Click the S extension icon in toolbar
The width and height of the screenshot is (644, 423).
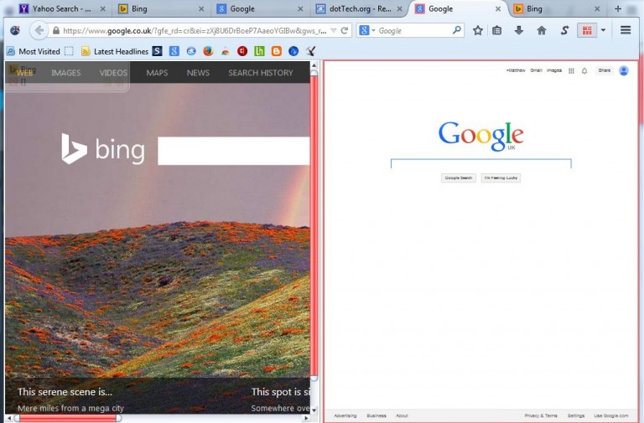(x=564, y=30)
